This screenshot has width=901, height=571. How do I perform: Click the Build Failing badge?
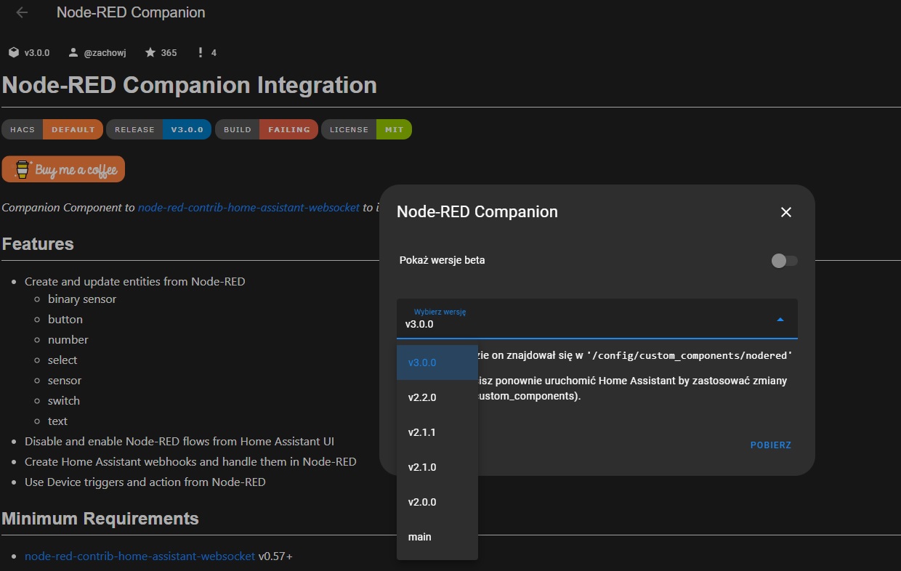click(266, 129)
